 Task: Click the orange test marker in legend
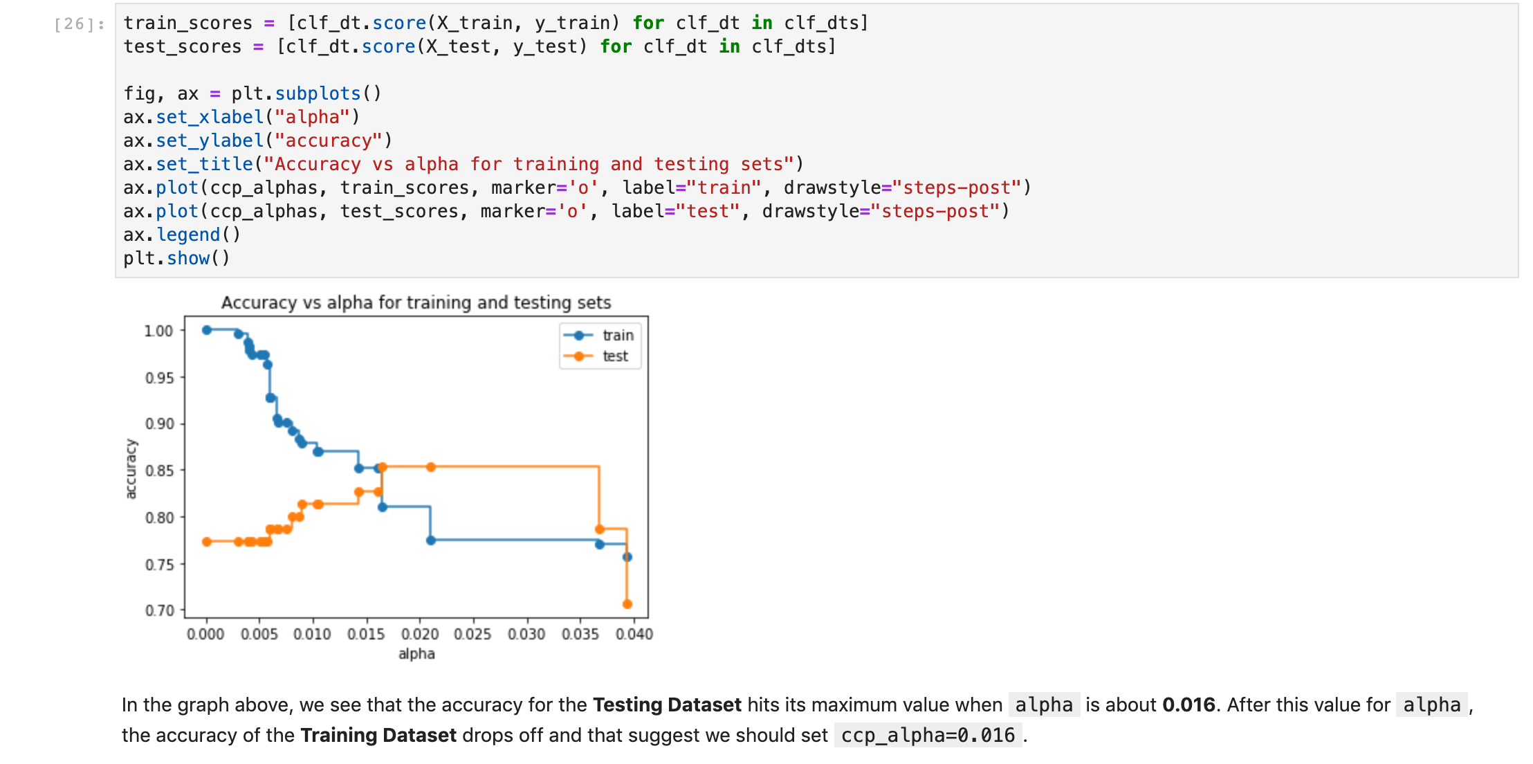pyautogui.click(x=579, y=356)
